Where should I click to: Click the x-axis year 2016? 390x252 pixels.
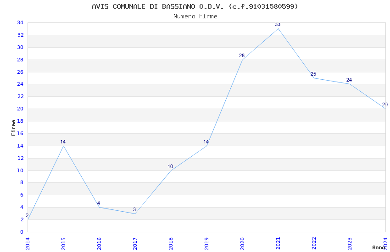pyautogui.click(x=99, y=244)
